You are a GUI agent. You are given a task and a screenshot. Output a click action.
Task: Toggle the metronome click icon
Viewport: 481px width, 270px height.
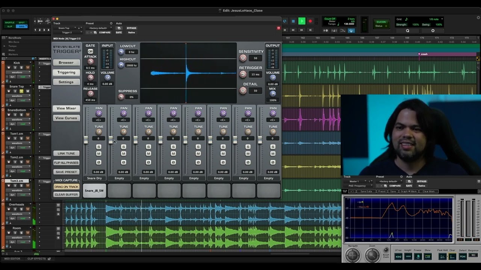pyautogui.click(x=334, y=31)
